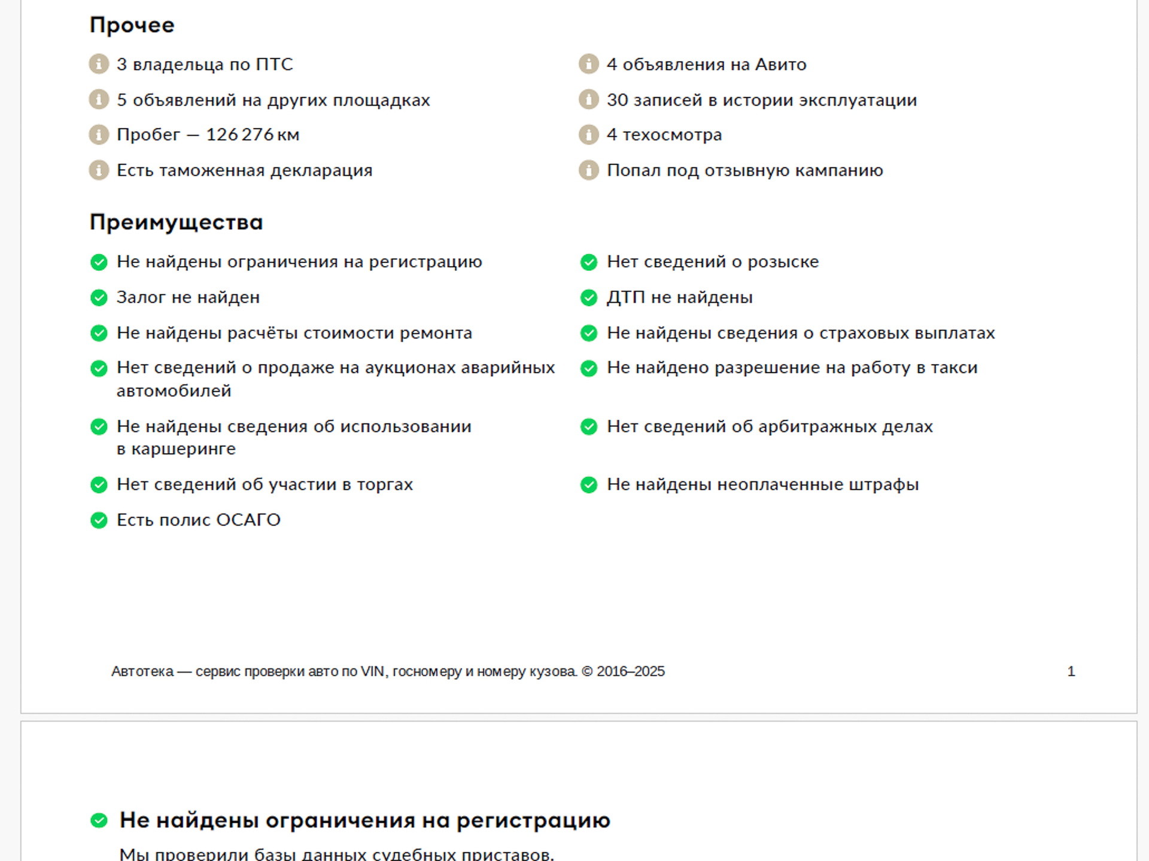Click info icon beside 'Есть таможенная декларация'
This screenshot has width=1149, height=861.
point(99,170)
